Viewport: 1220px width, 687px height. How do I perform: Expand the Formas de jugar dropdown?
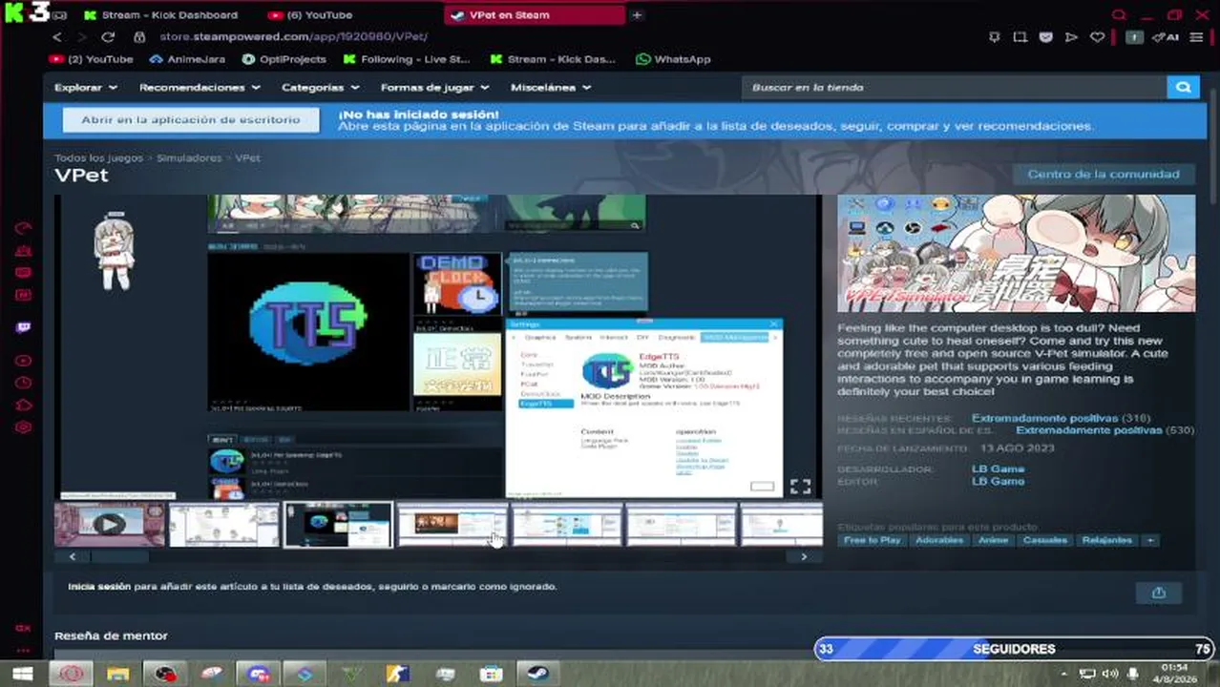(x=434, y=87)
